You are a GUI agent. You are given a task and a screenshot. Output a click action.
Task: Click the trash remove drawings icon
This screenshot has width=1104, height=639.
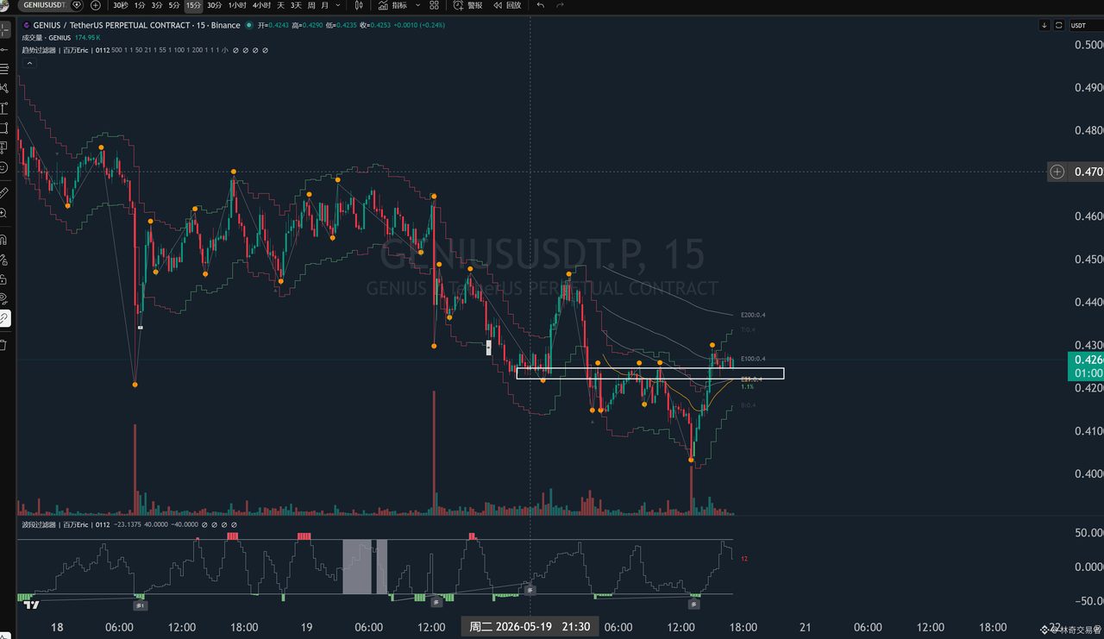pos(4,345)
